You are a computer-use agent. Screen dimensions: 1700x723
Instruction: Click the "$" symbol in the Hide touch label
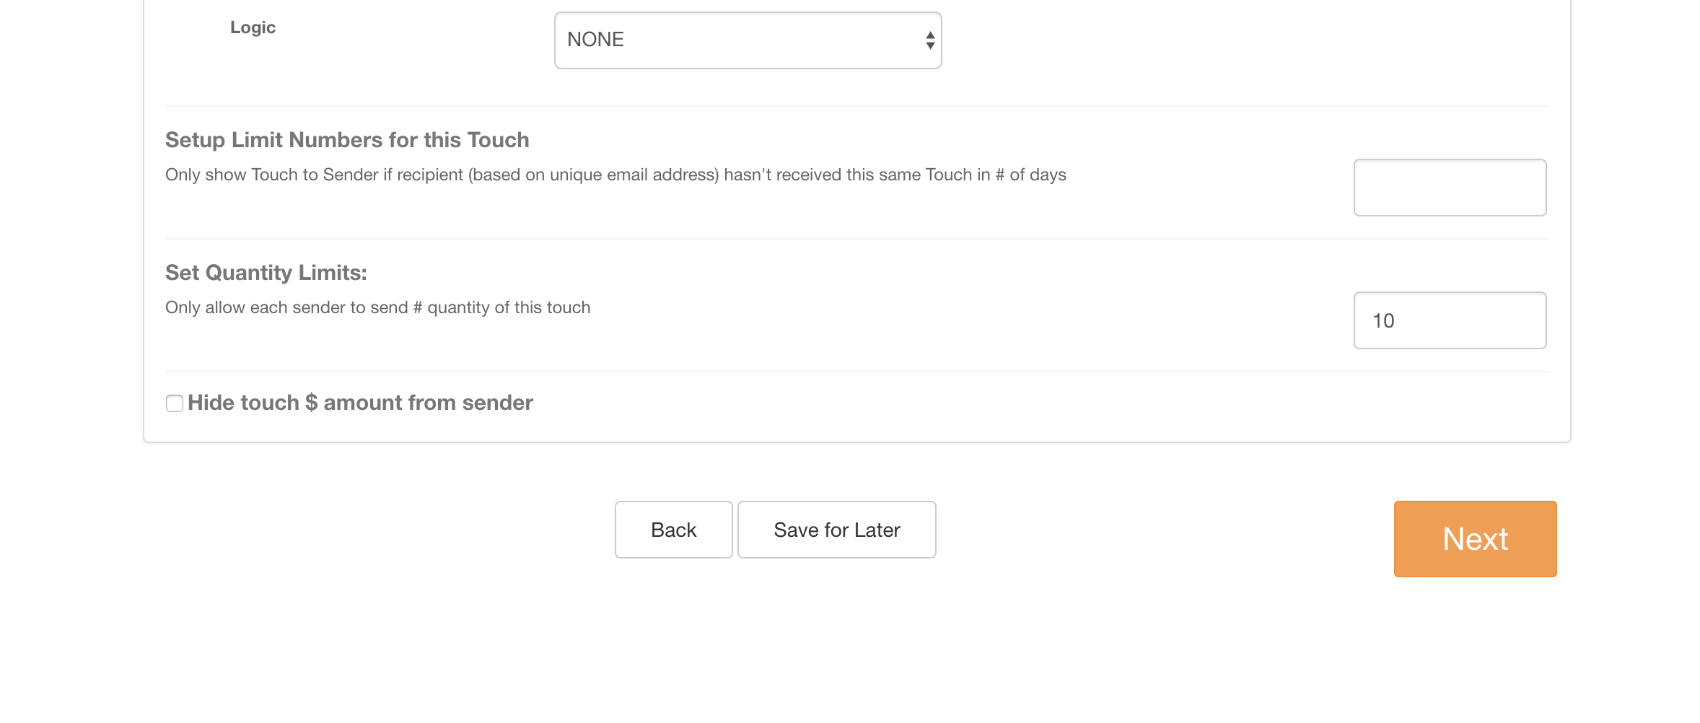click(311, 403)
